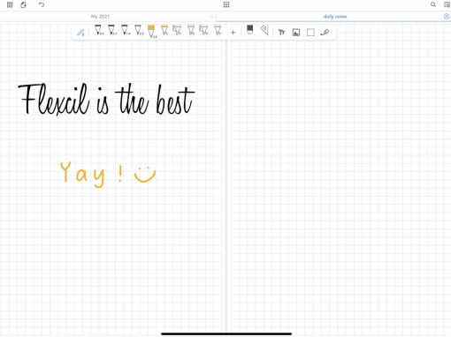Add a new pen with plus icon

tap(233, 33)
